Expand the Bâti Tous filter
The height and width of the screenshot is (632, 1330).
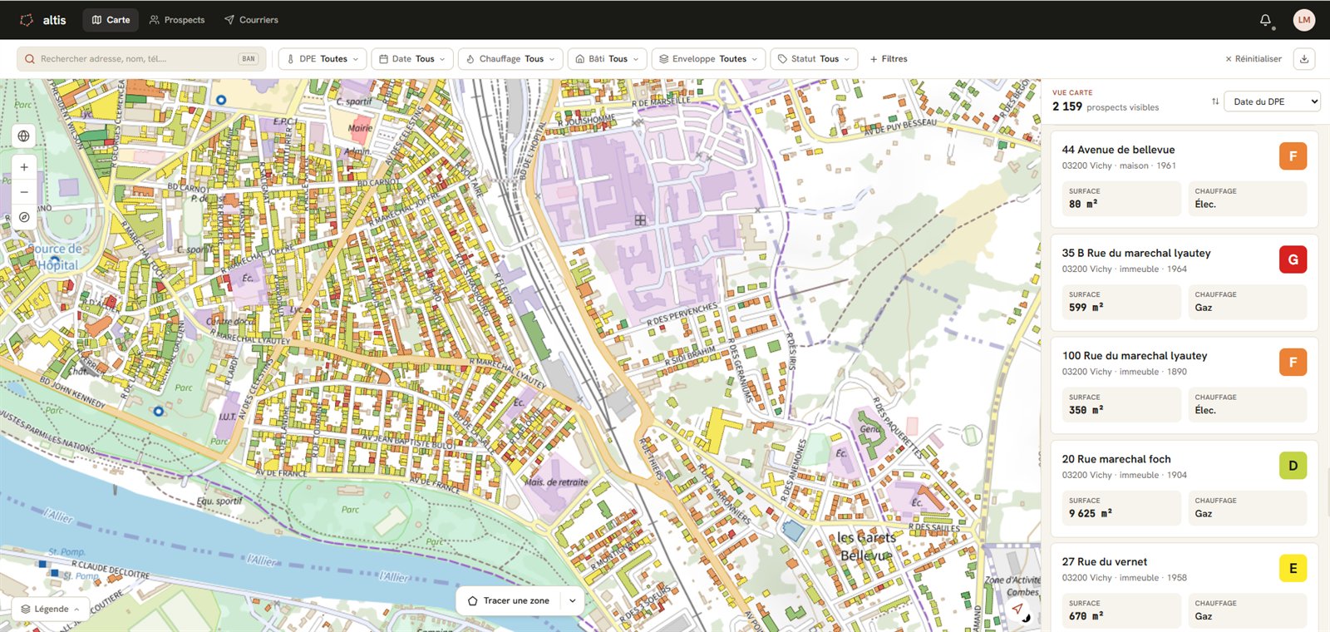[608, 59]
